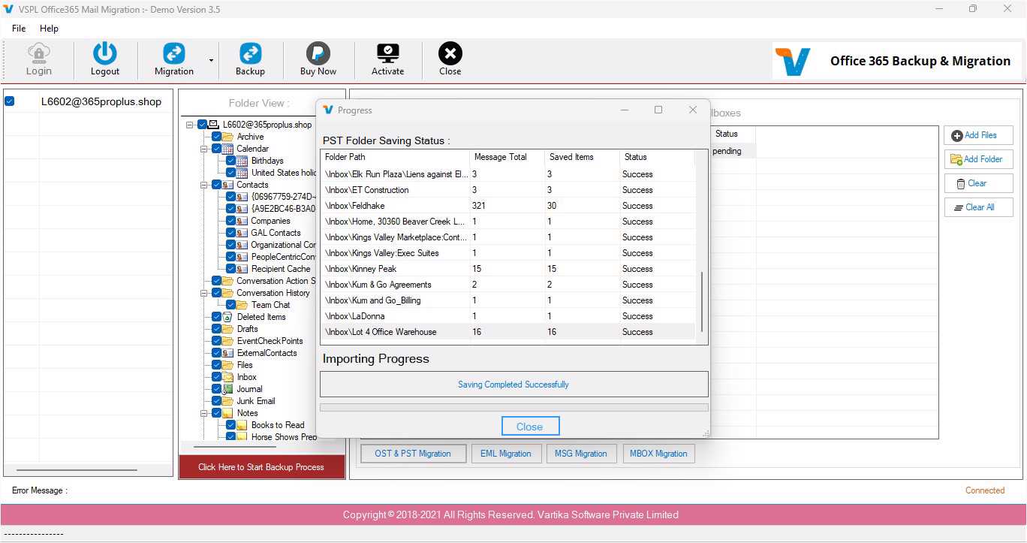Image resolution: width=1027 pixels, height=543 pixels.
Task: Click the Deleted Items folder icon
Action: 227,317
